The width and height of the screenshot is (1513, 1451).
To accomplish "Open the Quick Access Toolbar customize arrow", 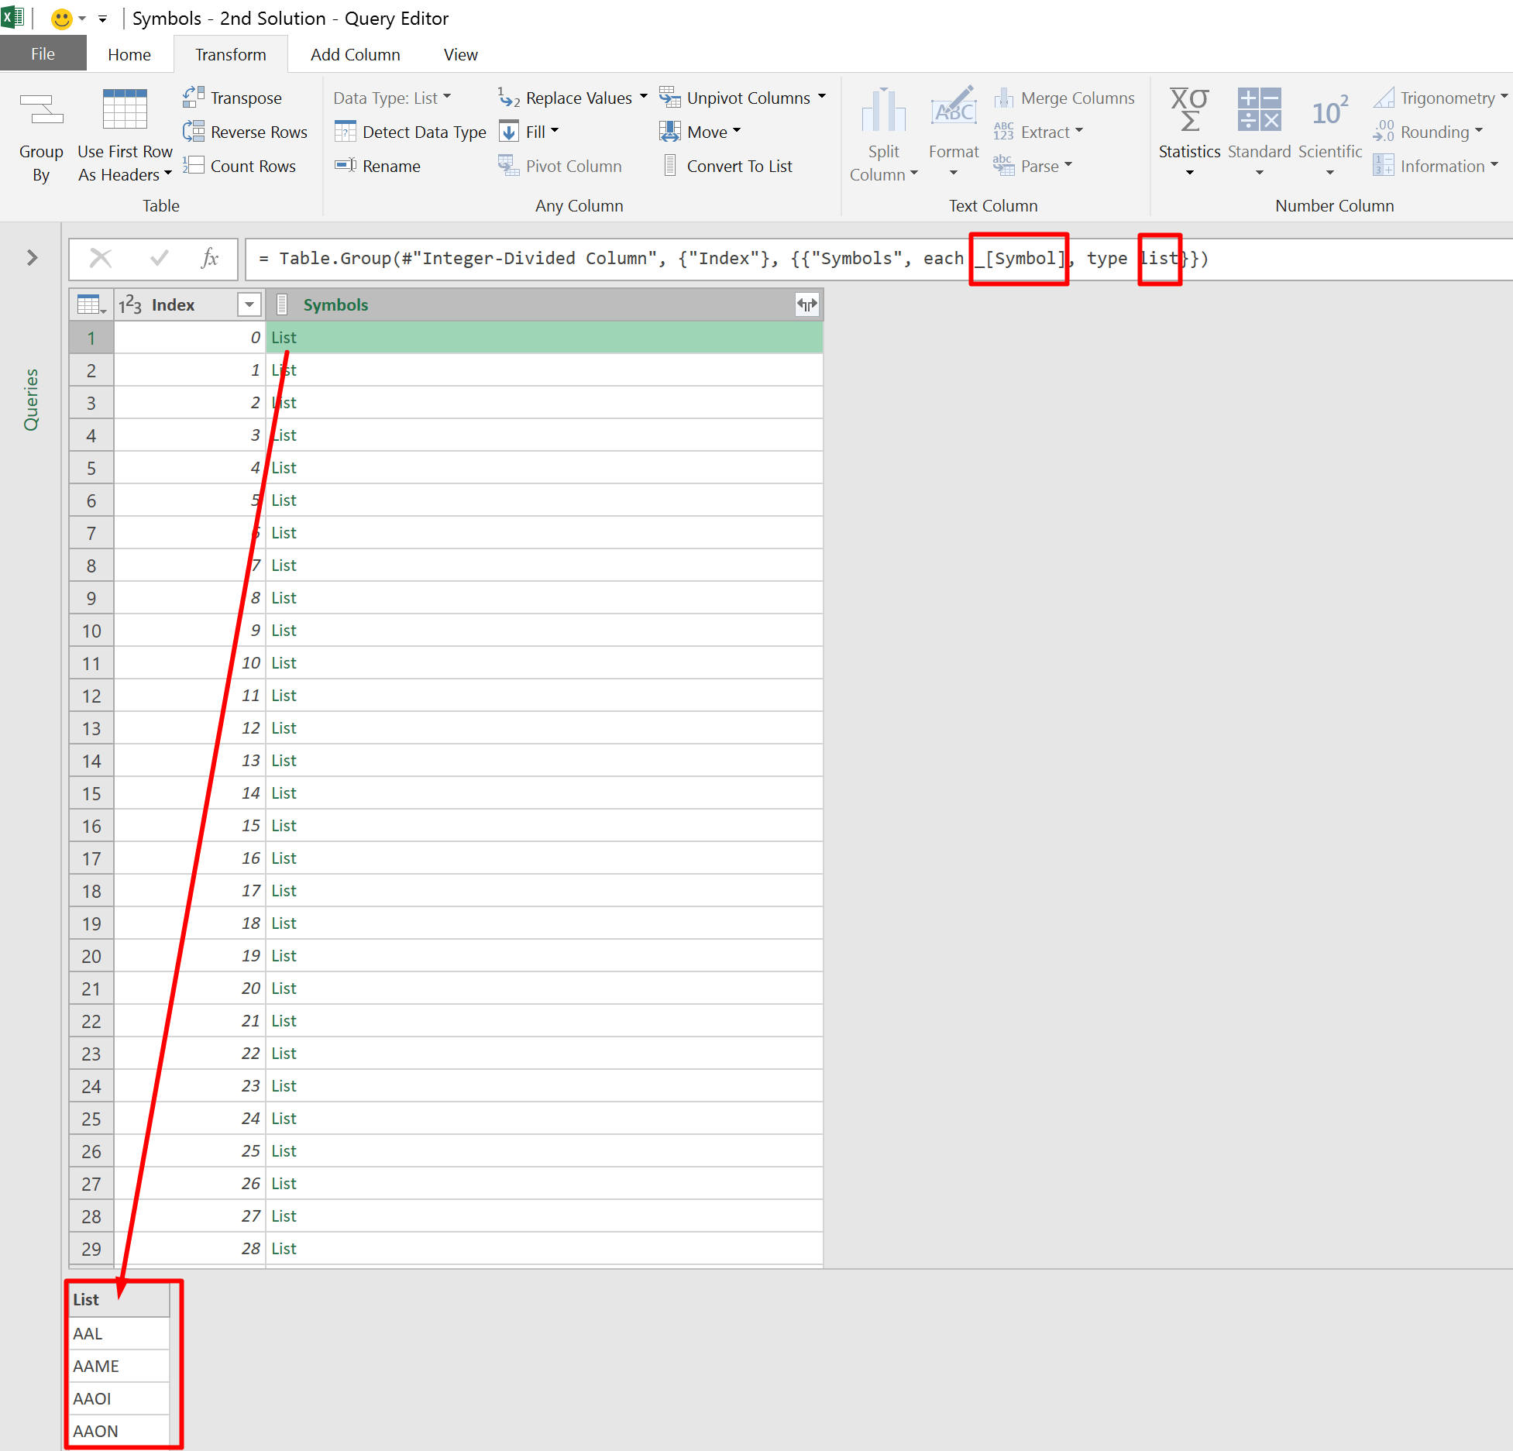I will (102, 19).
